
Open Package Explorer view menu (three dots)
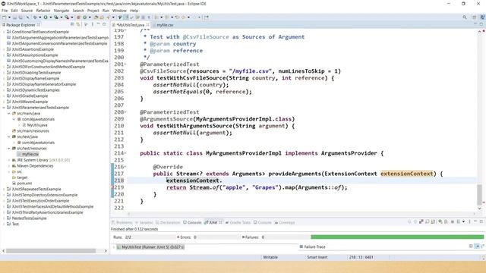pyautogui.click(x=93, y=24)
